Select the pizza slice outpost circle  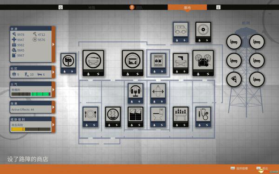pos(234,79)
